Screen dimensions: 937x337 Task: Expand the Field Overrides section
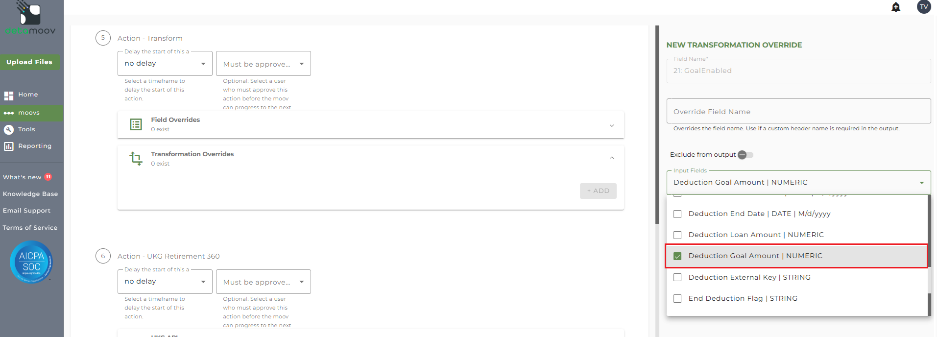pos(611,125)
